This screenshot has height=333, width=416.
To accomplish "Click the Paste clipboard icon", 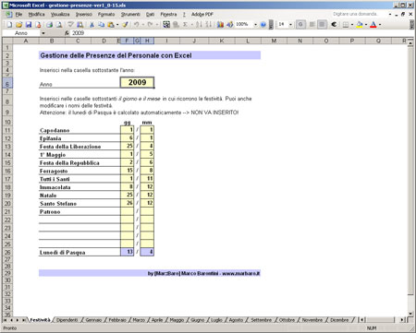I will 111,25.
